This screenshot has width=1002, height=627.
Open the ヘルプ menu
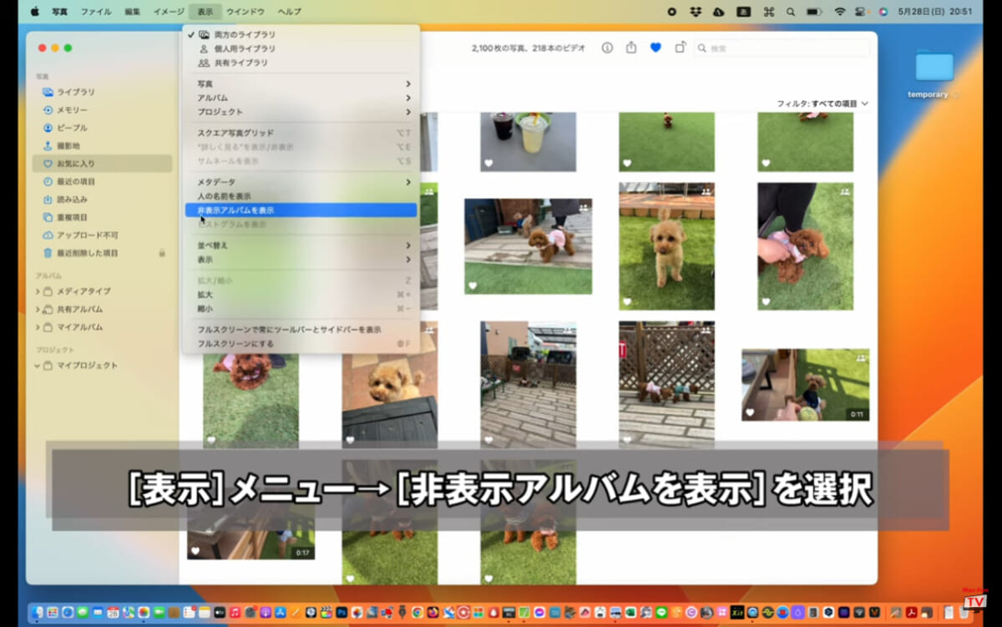click(x=290, y=12)
